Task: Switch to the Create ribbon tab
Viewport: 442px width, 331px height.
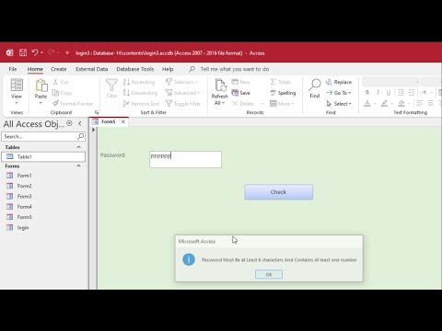Action: click(x=59, y=69)
